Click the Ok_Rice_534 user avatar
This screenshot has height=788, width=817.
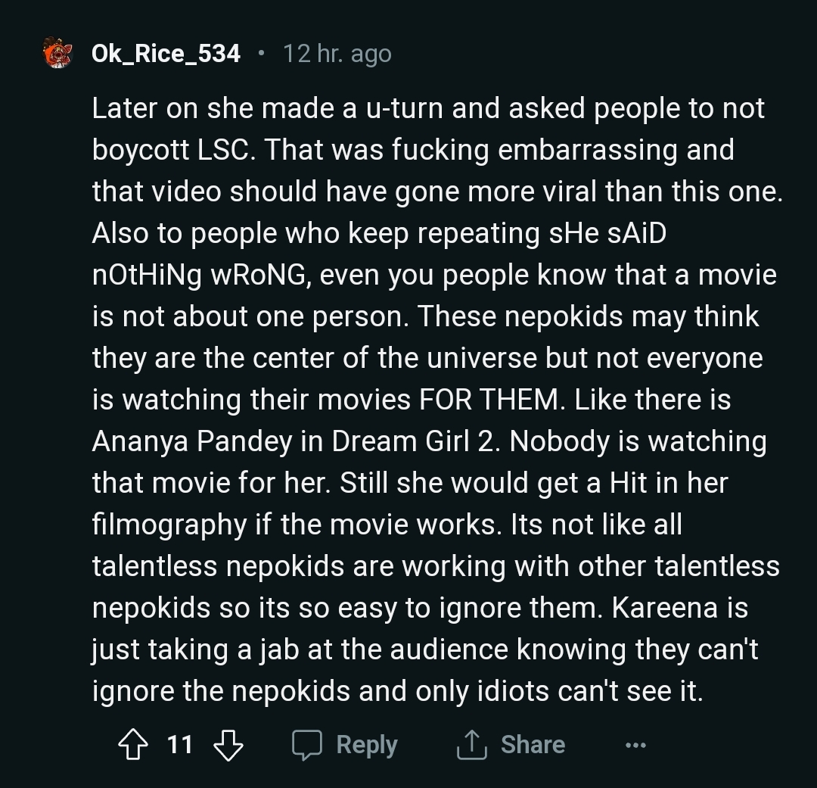point(57,53)
